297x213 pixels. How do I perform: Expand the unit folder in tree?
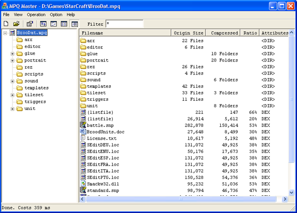tap(12, 109)
